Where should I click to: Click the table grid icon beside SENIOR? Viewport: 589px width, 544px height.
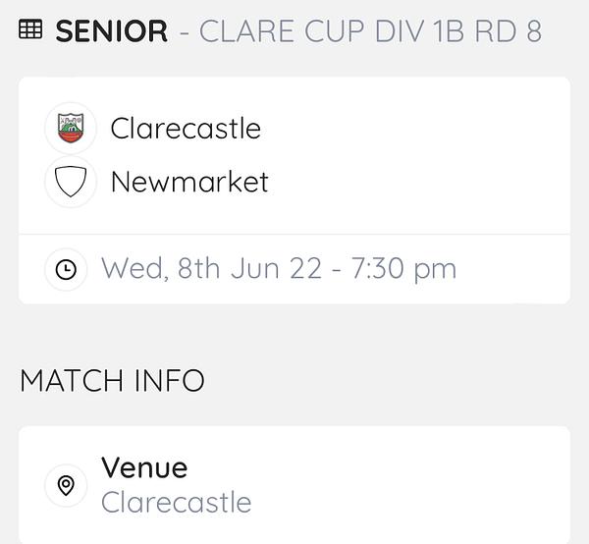click(x=30, y=29)
